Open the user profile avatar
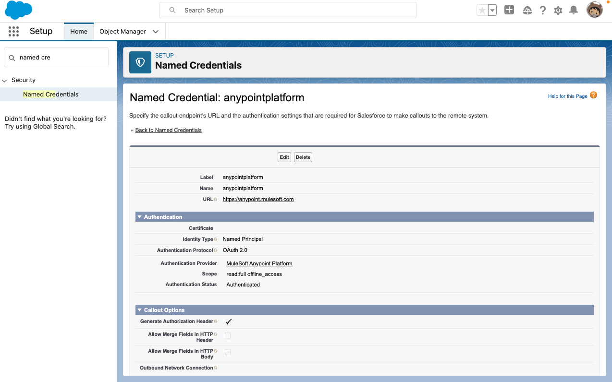Viewport: 612px width, 382px height. (595, 10)
